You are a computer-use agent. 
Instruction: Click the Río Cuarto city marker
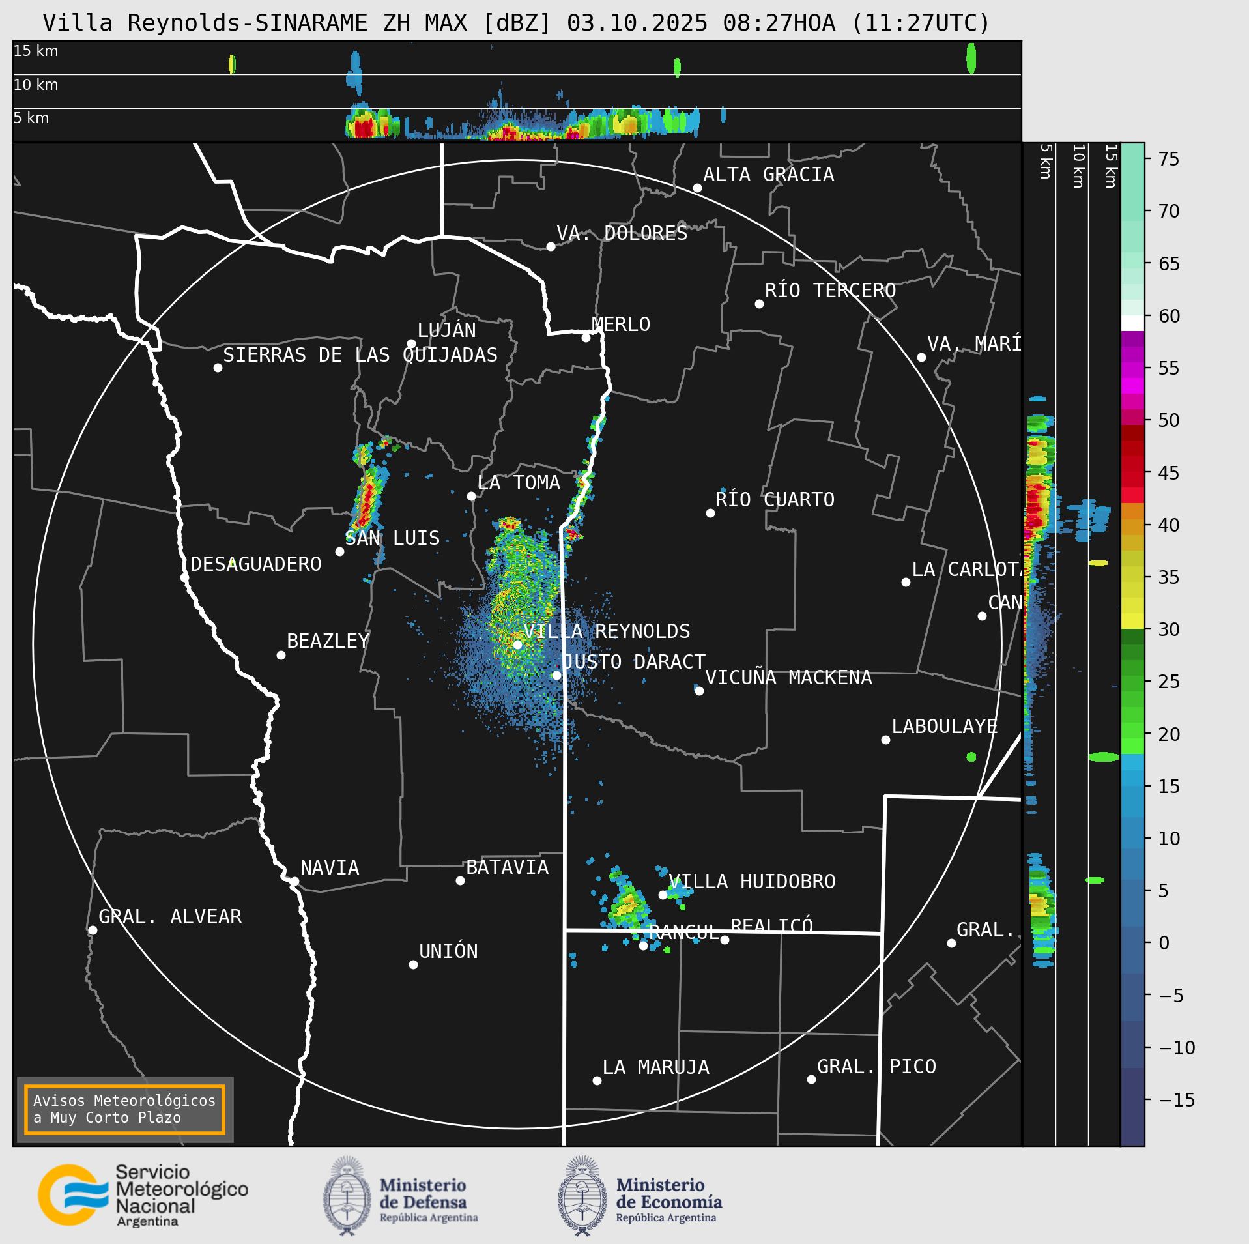710,513
